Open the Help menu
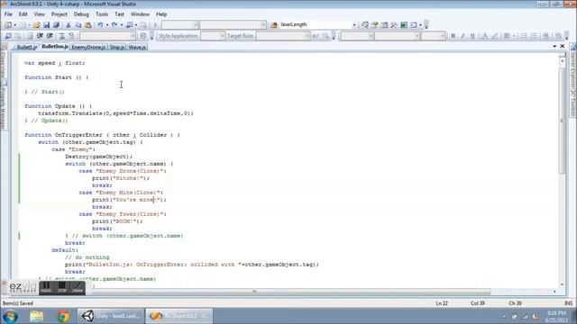This screenshot has width=577, height=324. click(x=161, y=14)
